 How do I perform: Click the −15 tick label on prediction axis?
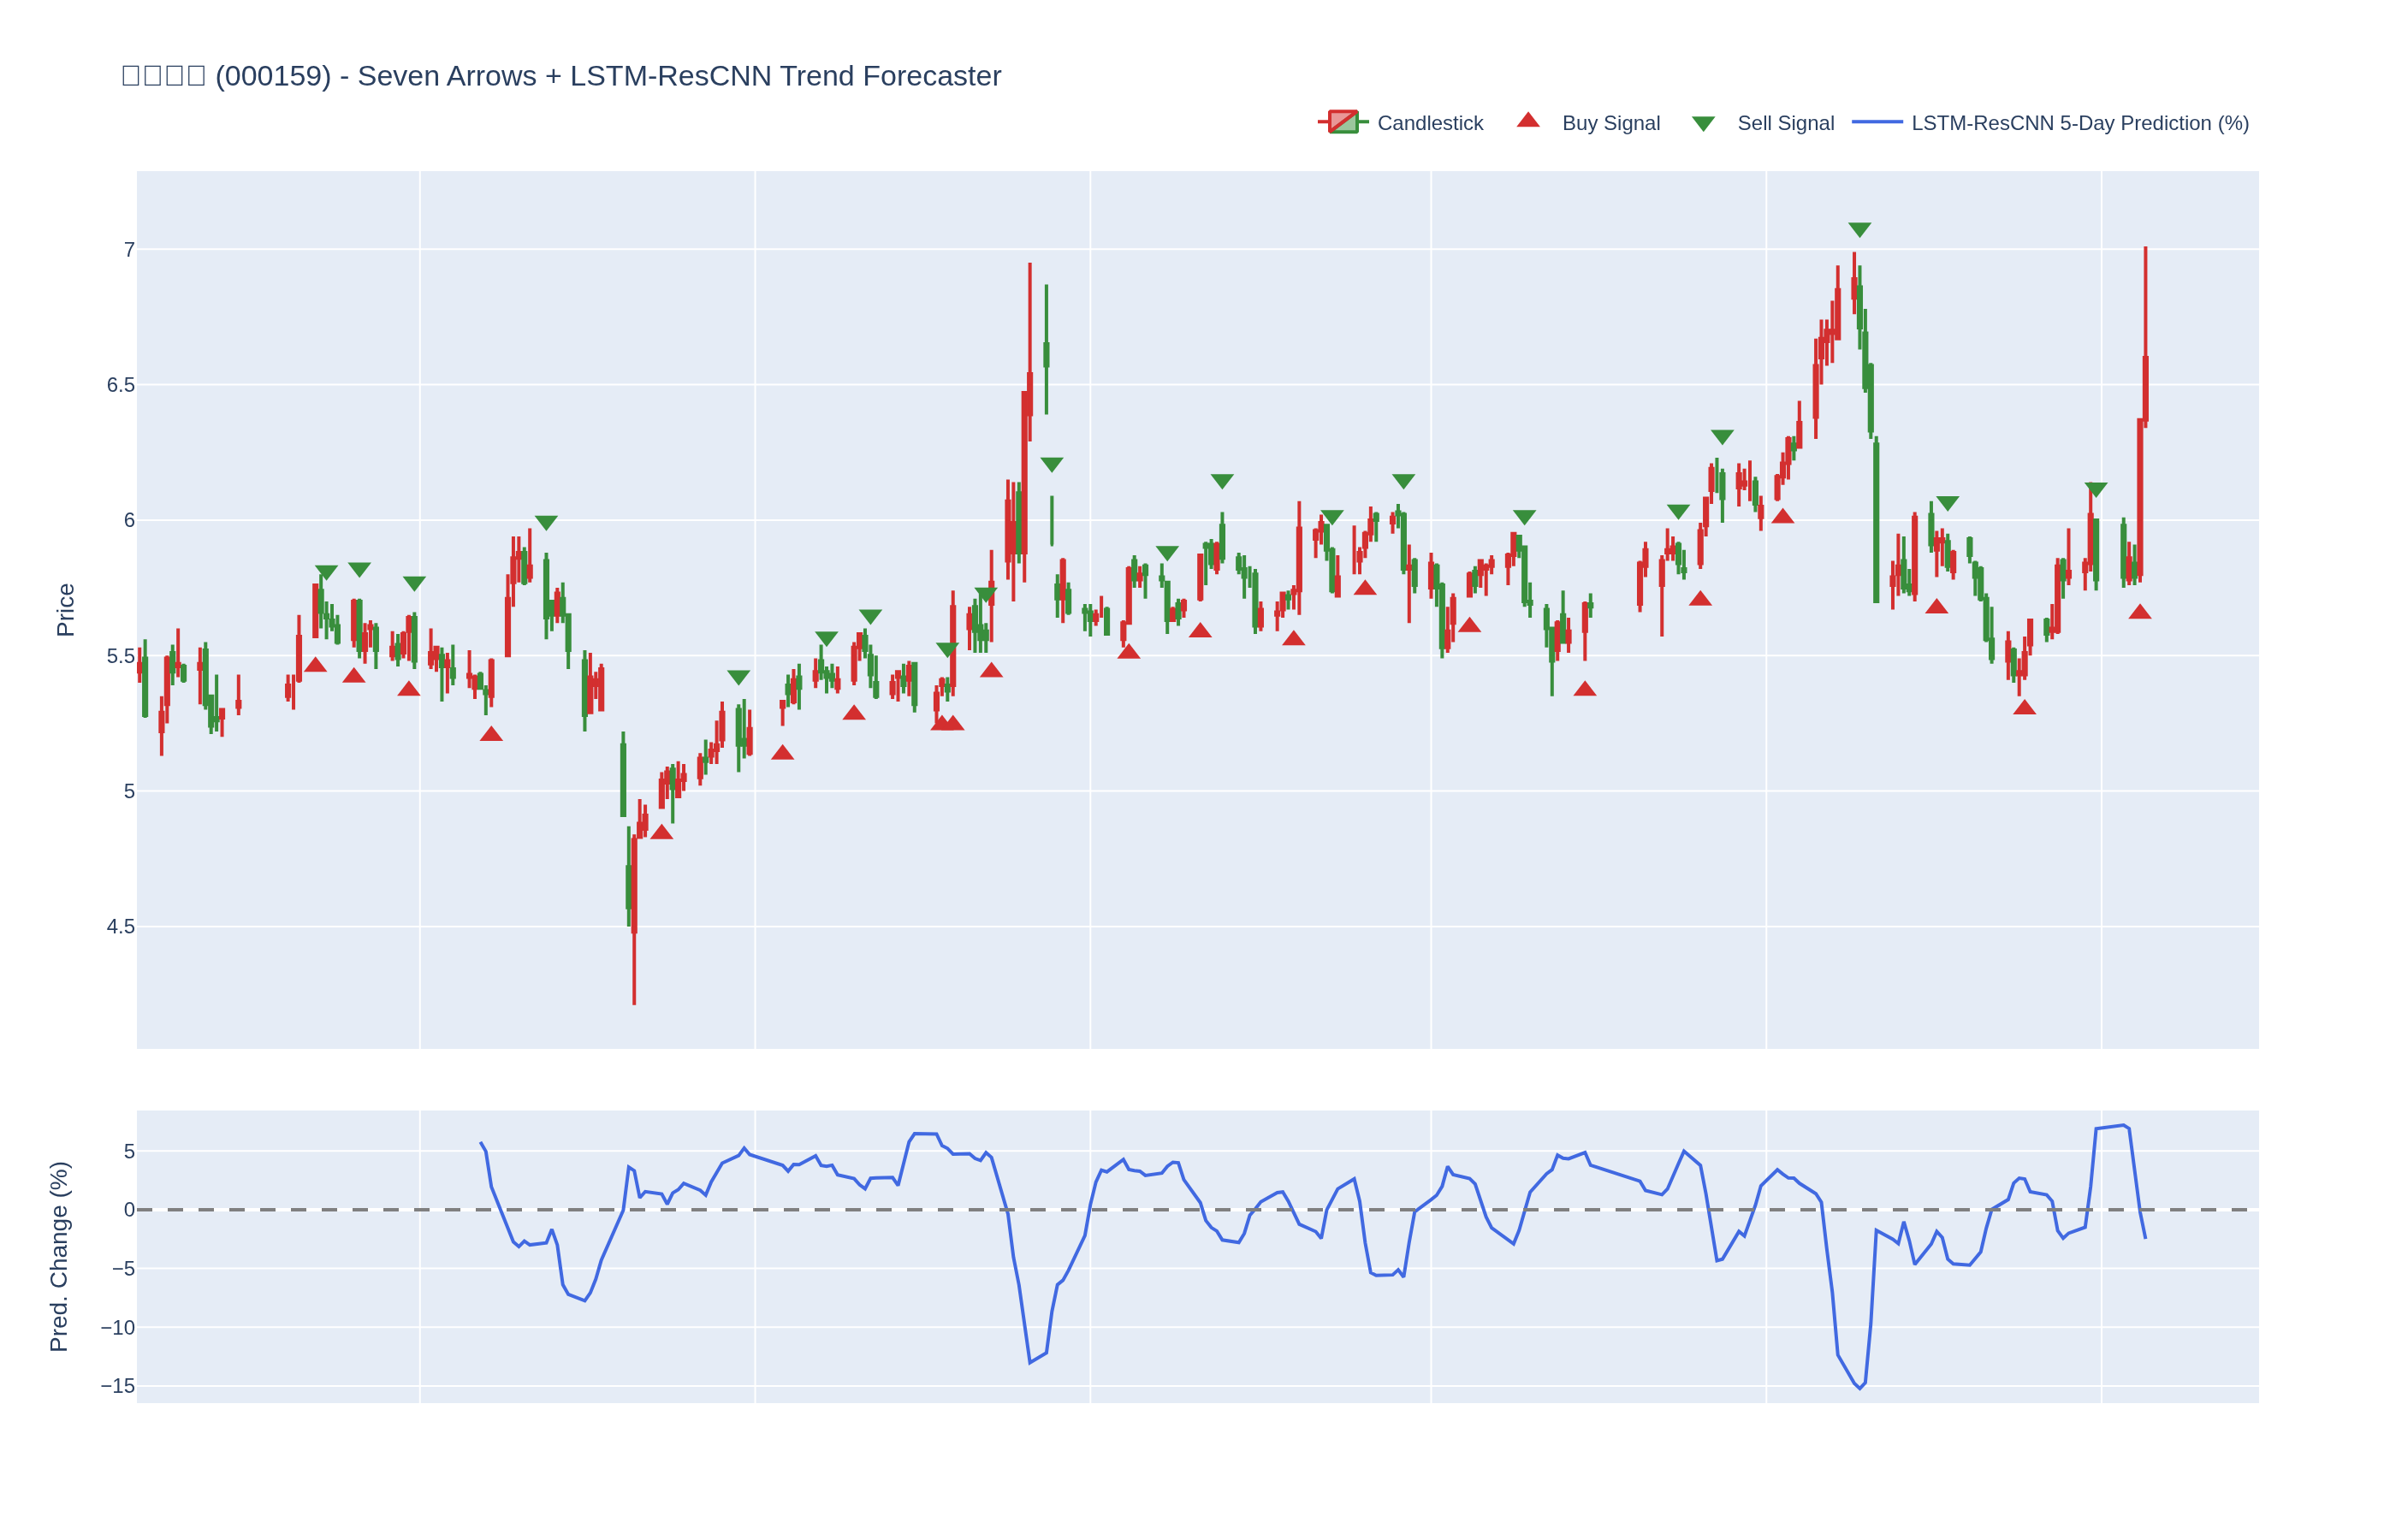(x=118, y=1386)
